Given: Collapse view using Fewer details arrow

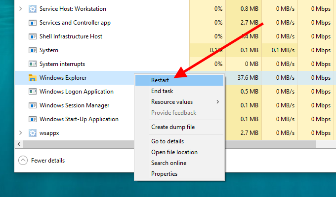Looking at the screenshot, I should click(x=23, y=160).
